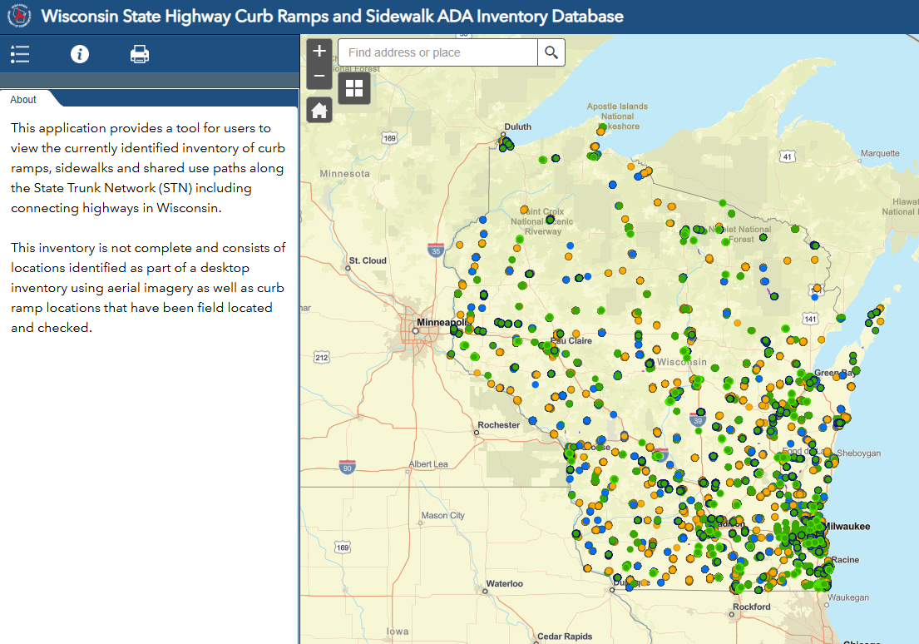Image resolution: width=919 pixels, height=644 pixels.
Task: Click the Duluth city label on map
Action: [517, 126]
